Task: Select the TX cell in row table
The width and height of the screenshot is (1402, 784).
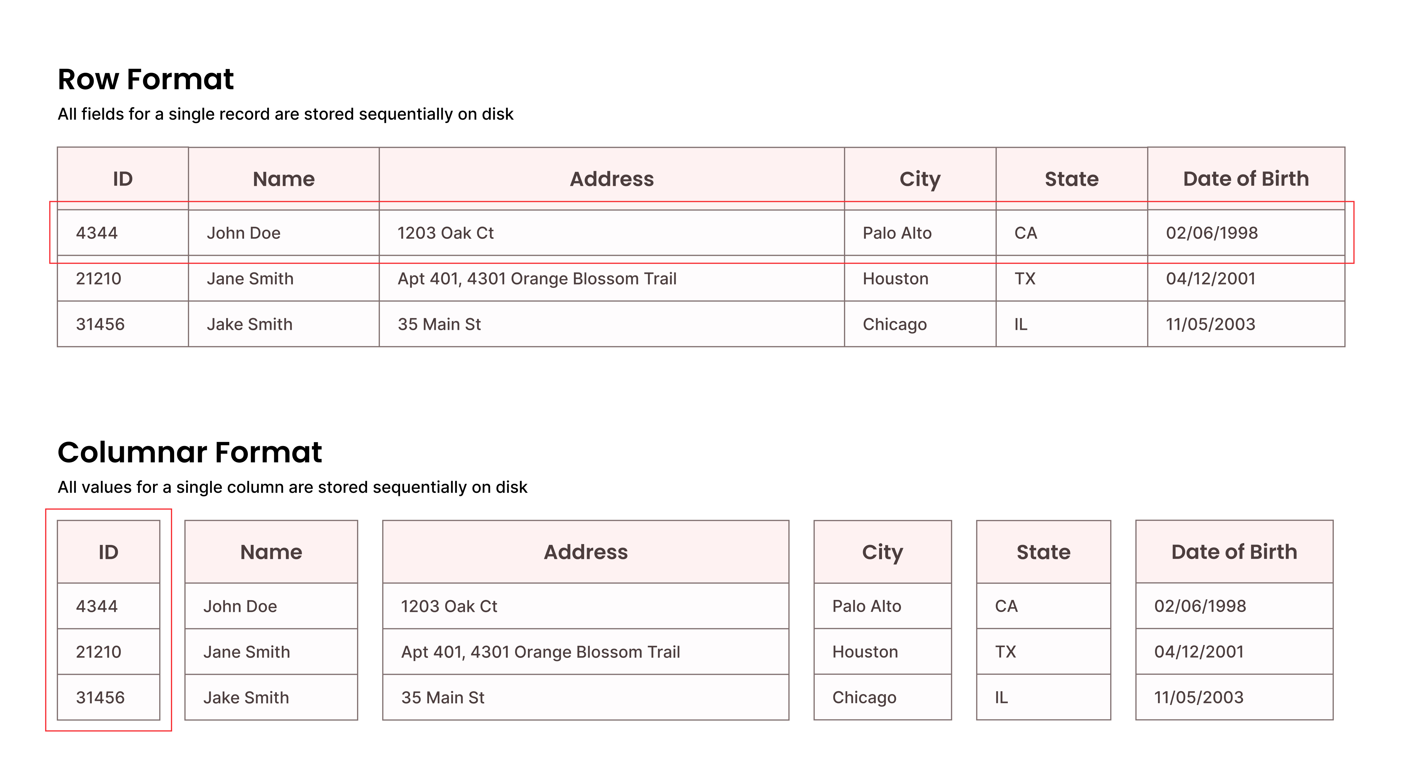Action: [1024, 279]
